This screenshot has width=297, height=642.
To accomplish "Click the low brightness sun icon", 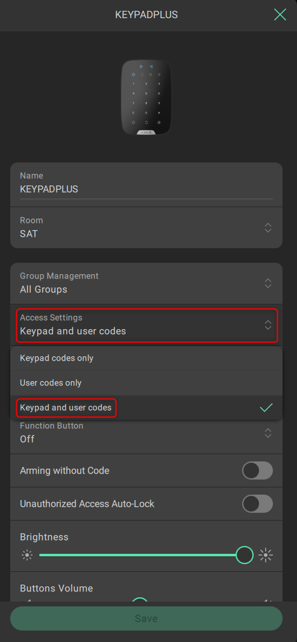I will point(27,555).
